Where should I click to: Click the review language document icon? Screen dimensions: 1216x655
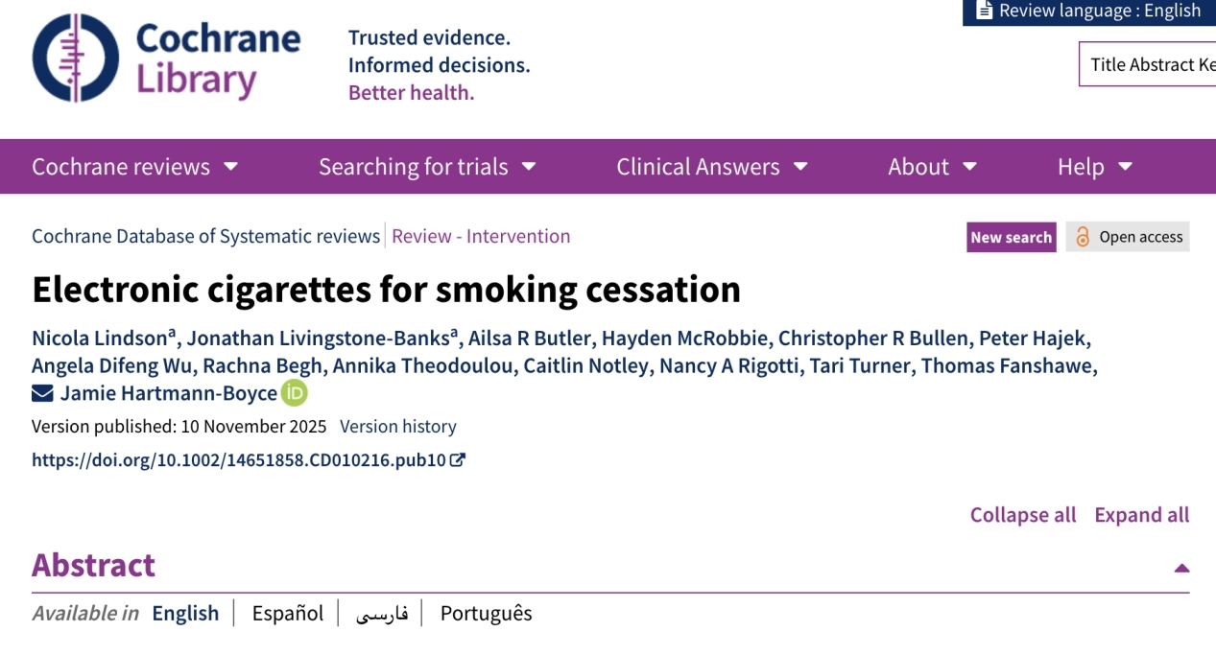pyautogui.click(x=984, y=11)
